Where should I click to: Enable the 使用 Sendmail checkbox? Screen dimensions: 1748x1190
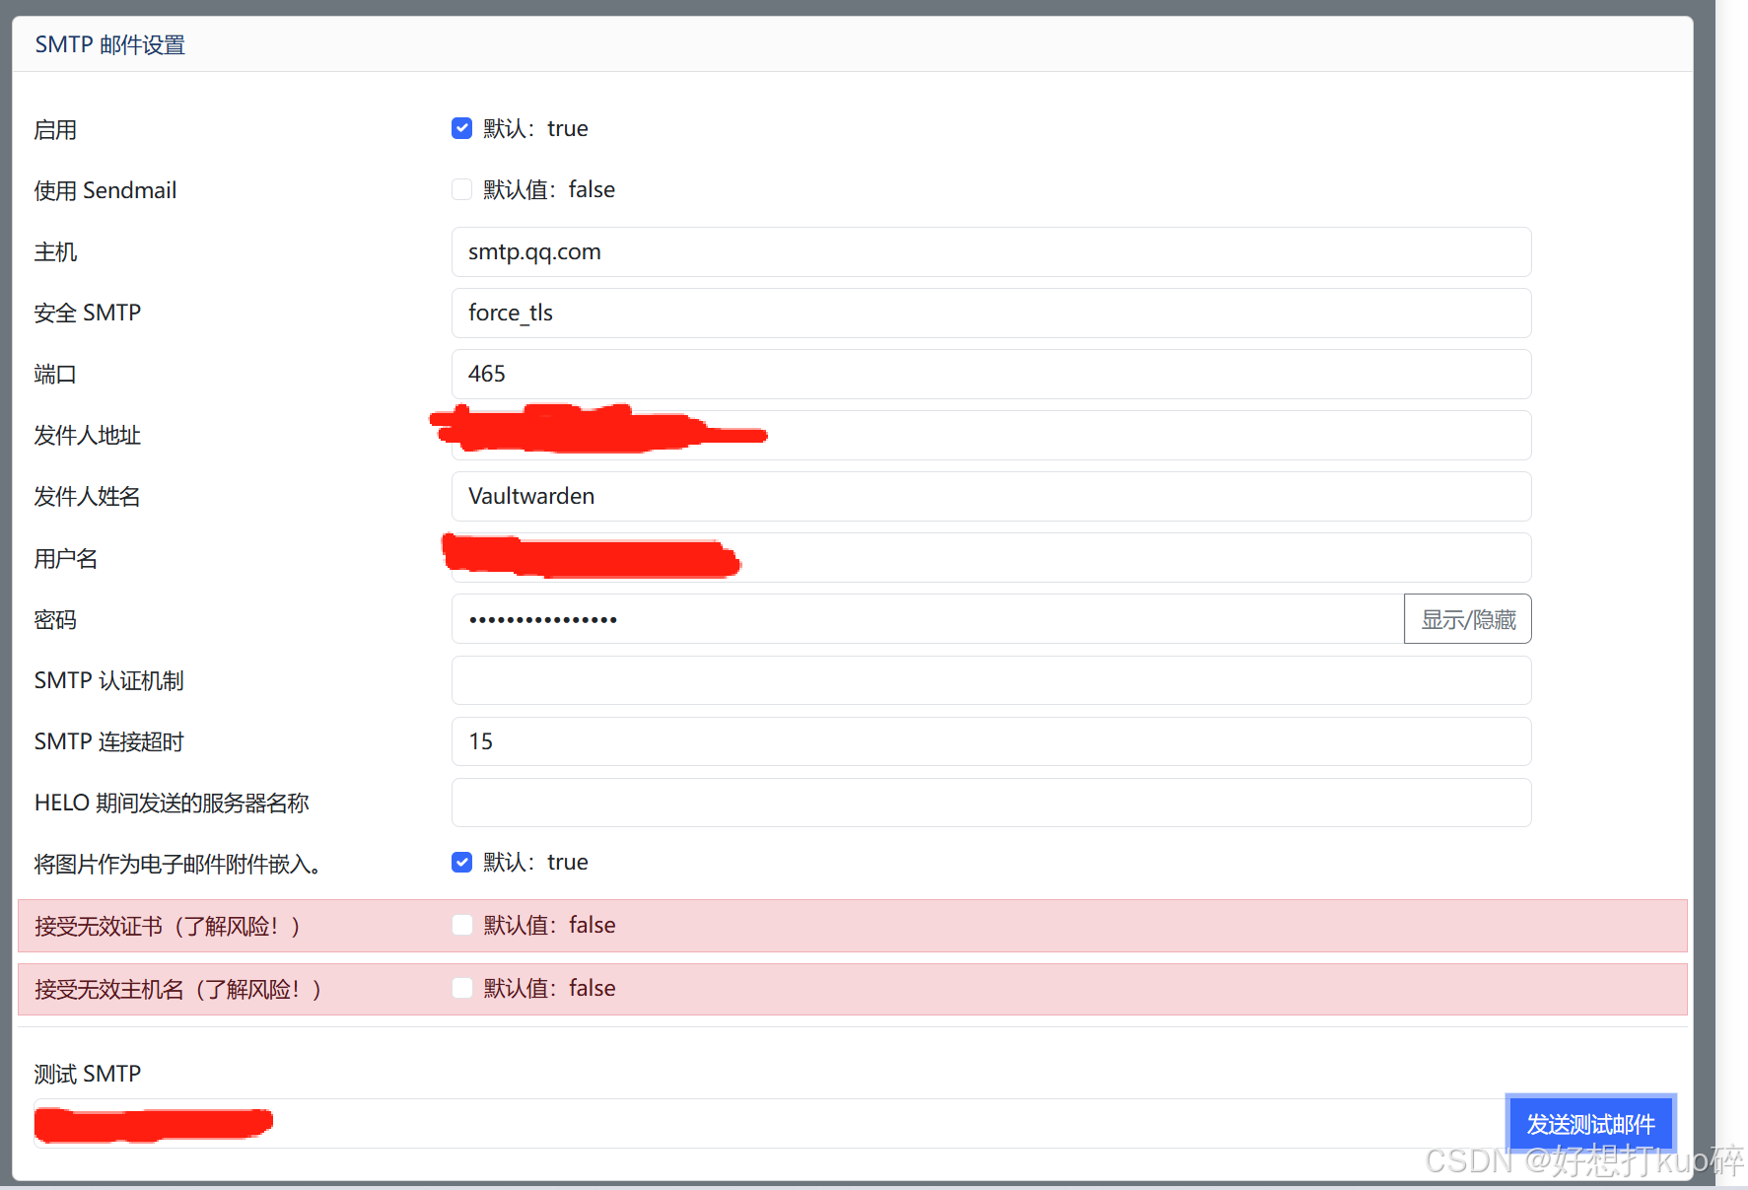pos(461,189)
